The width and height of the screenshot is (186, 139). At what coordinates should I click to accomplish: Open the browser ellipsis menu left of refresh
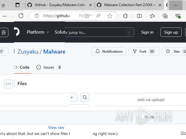(x=5, y=16)
